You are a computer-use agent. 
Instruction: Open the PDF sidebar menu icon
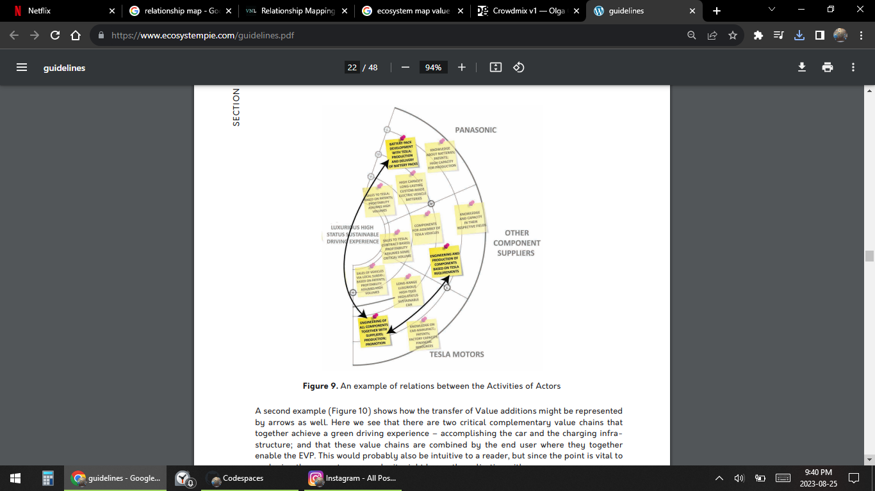click(22, 67)
